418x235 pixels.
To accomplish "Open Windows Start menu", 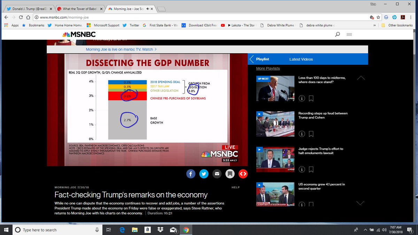I will coord(6,230).
